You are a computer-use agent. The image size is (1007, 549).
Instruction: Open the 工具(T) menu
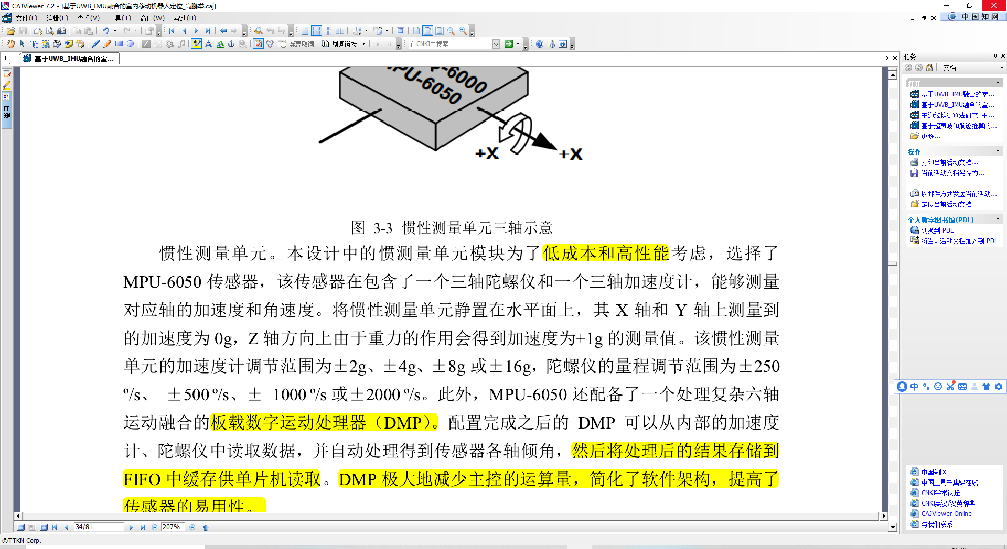[120, 18]
